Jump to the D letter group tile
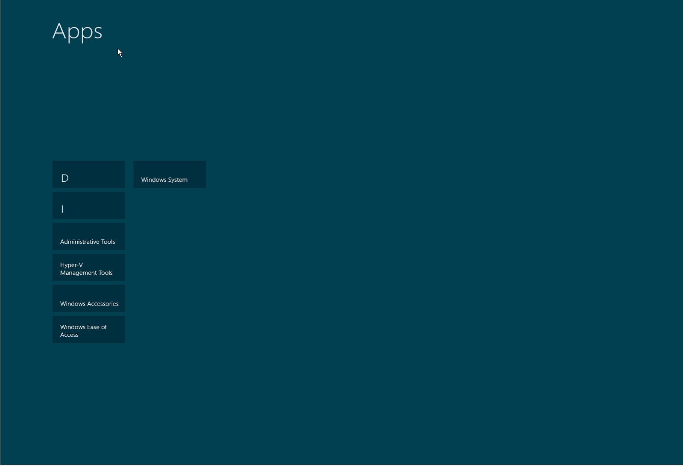The height and width of the screenshot is (466, 683). click(89, 175)
